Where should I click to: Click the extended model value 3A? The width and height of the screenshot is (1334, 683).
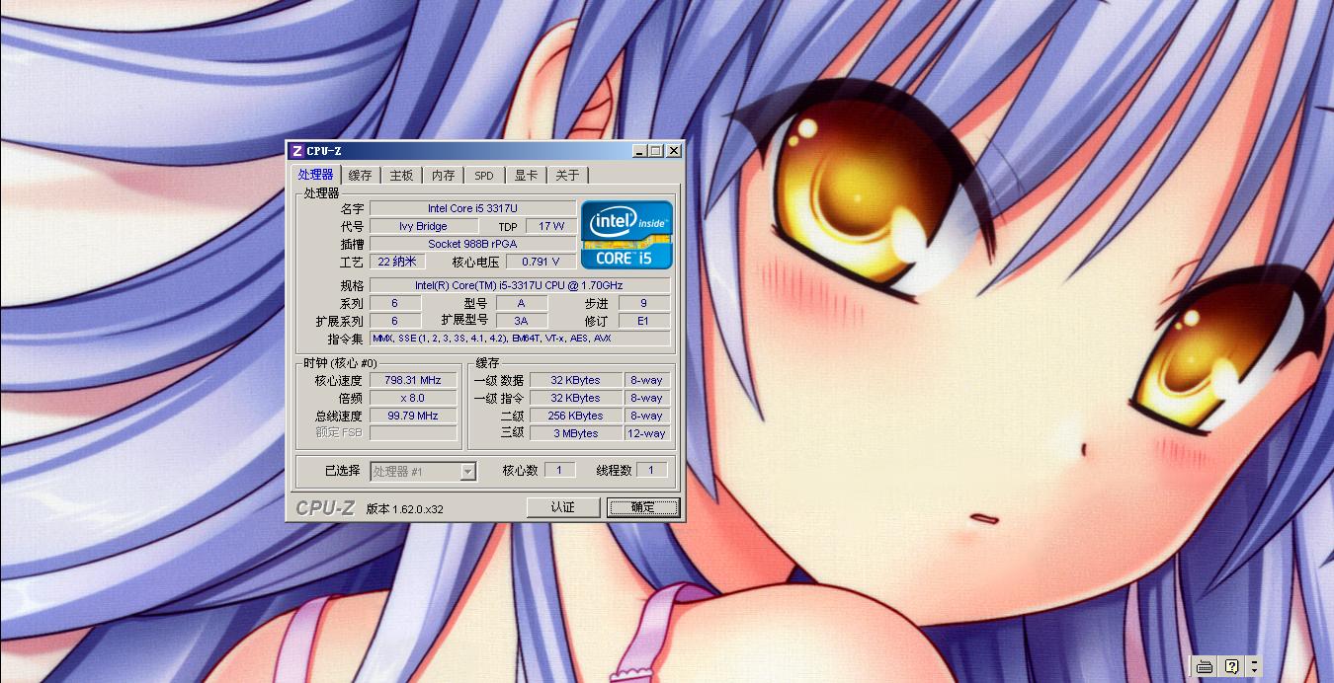point(521,321)
